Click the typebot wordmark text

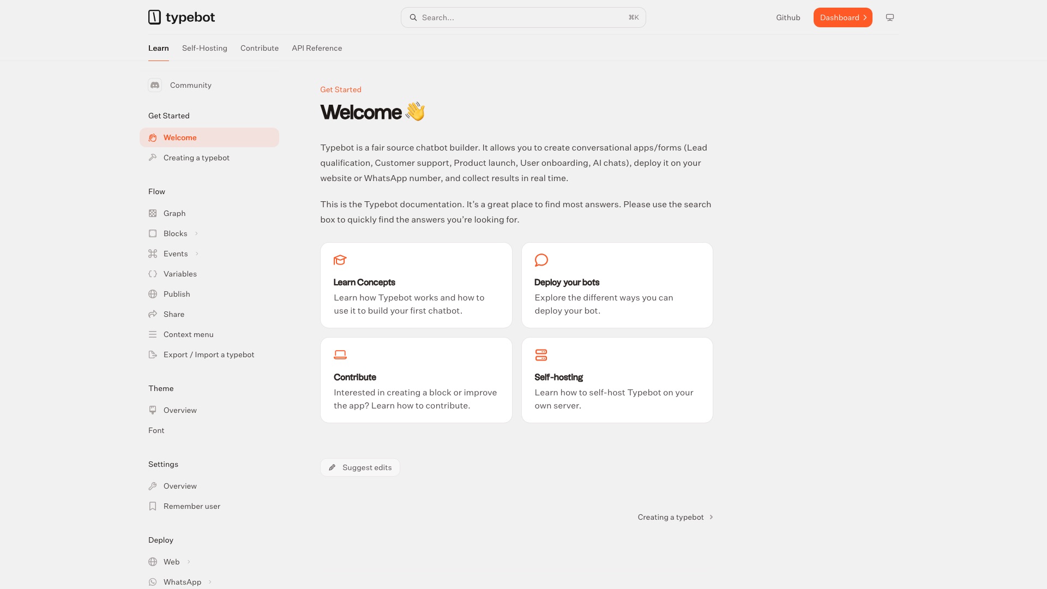pos(190,17)
